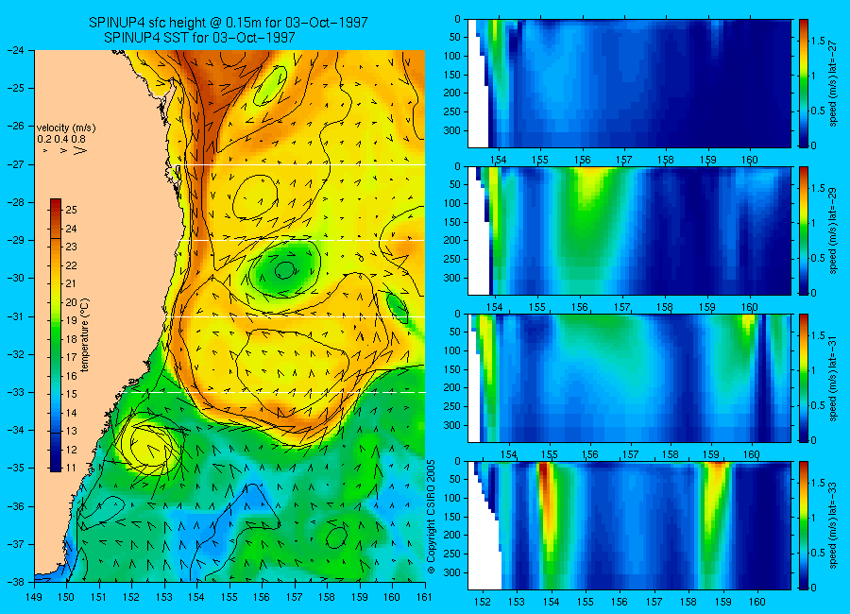Screen dimensions: 850x614
Task: Click the lat=-27 speed section panel
Action: click(629, 83)
